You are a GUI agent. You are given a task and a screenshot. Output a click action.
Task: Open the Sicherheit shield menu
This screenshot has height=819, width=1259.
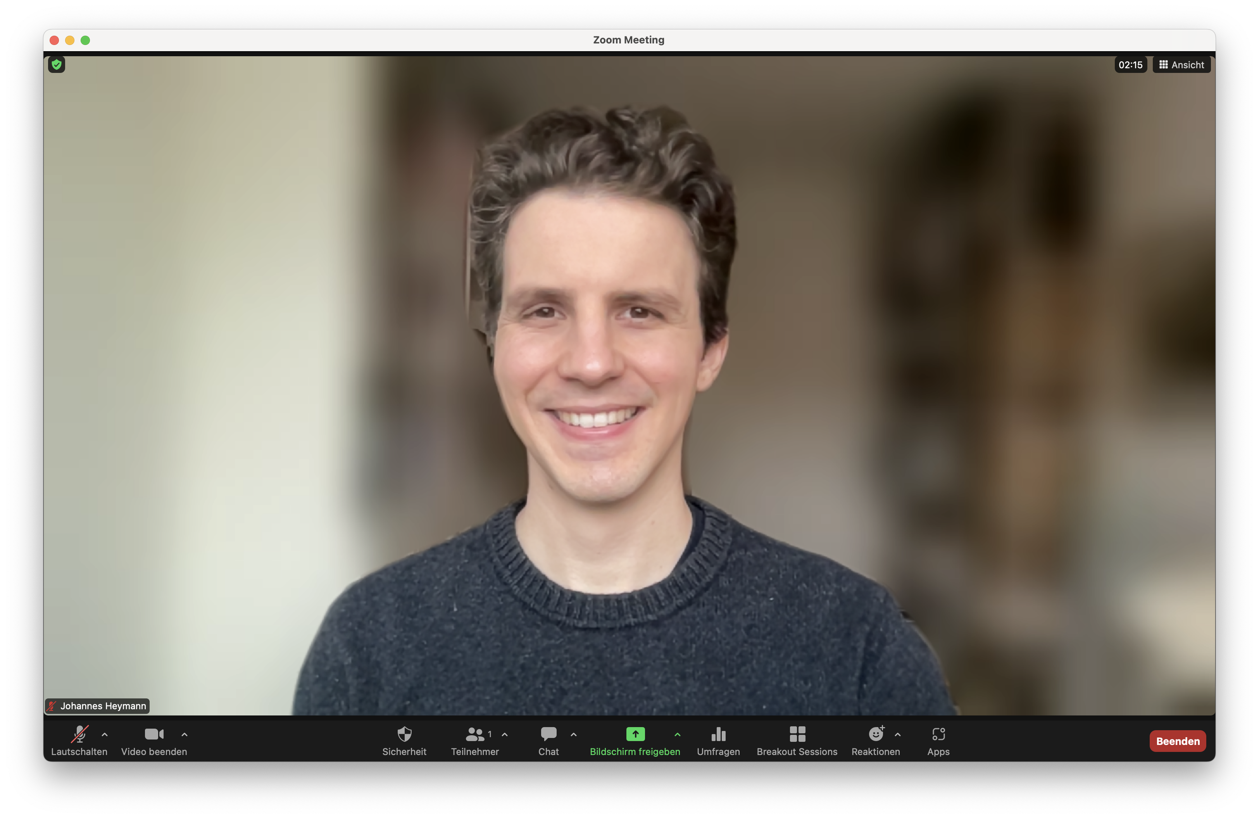pyautogui.click(x=404, y=734)
